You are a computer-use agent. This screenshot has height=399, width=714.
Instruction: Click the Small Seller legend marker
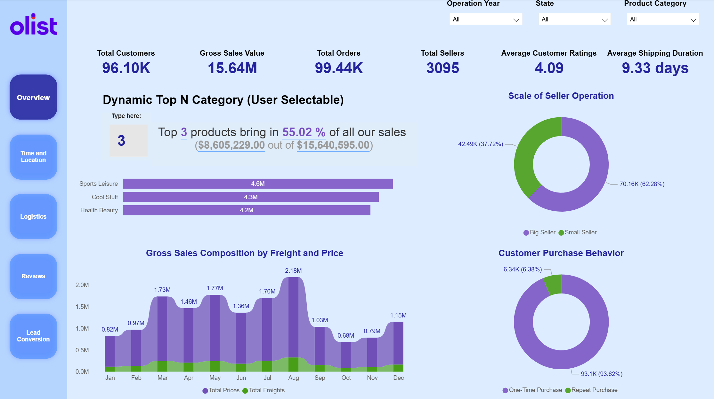(x=561, y=233)
